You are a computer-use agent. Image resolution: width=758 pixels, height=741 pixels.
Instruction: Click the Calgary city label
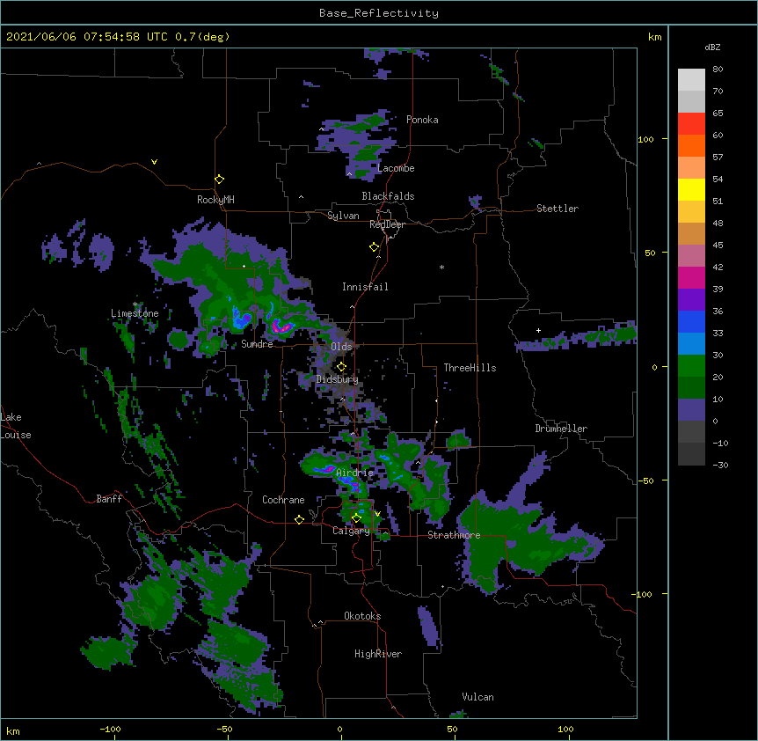[351, 531]
